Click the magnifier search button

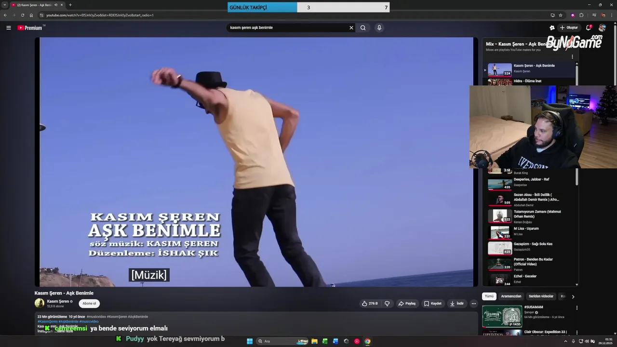point(363,27)
